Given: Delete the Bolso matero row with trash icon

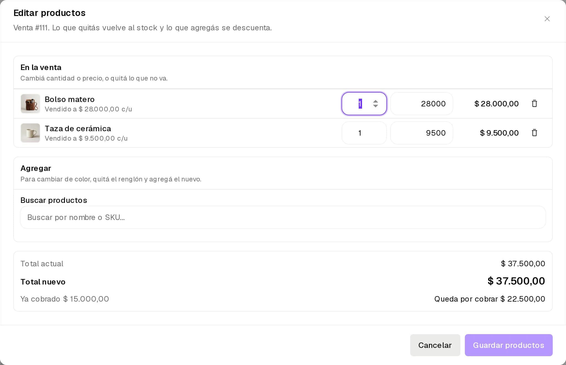Looking at the screenshot, I should click(x=534, y=104).
